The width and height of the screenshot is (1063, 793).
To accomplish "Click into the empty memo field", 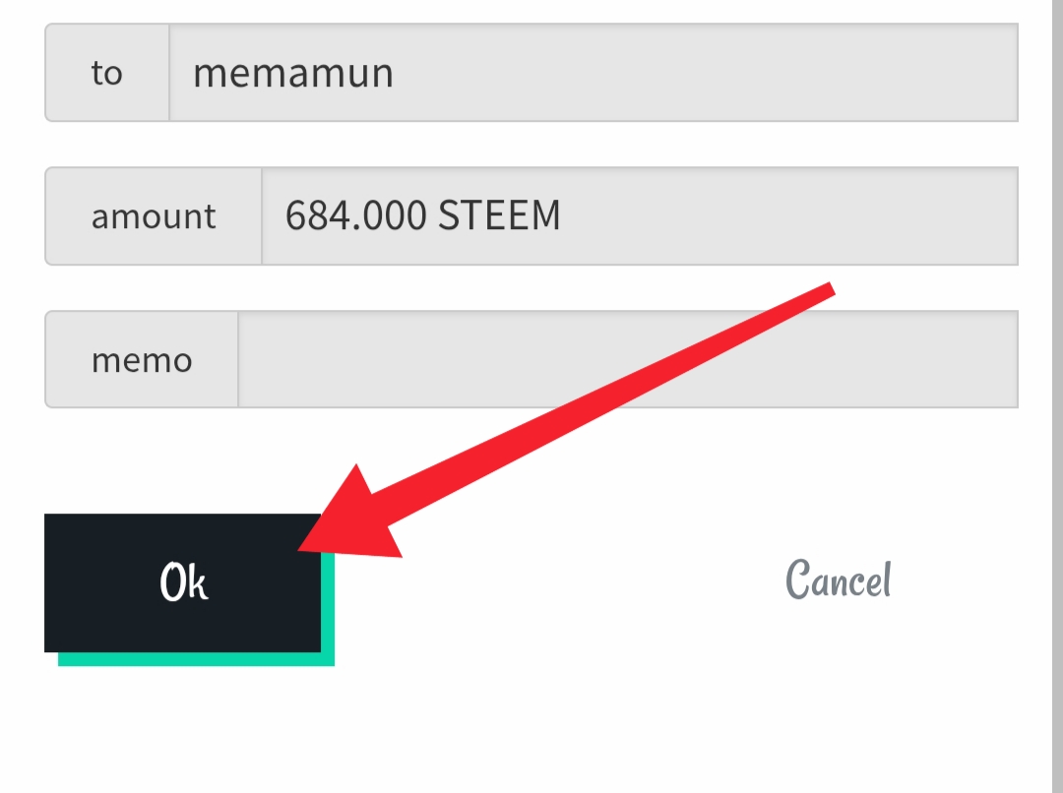I will pos(628,359).
